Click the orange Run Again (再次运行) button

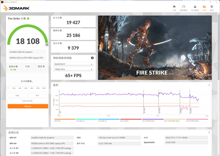28,106
